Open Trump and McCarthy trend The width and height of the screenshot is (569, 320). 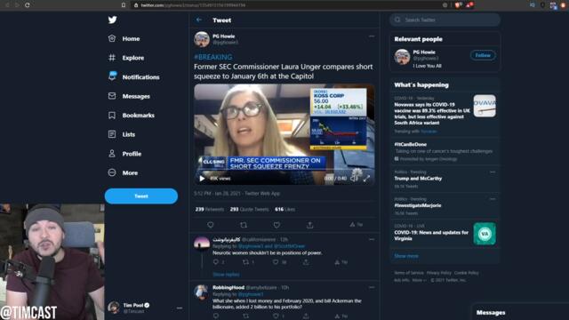tap(418, 179)
